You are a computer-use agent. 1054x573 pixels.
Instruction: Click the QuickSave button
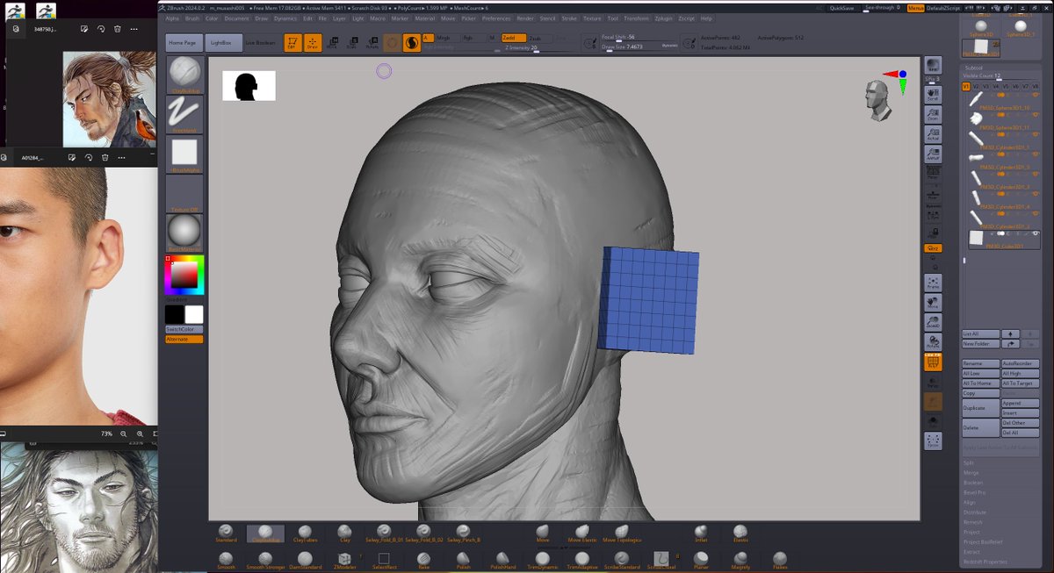point(841,7)
